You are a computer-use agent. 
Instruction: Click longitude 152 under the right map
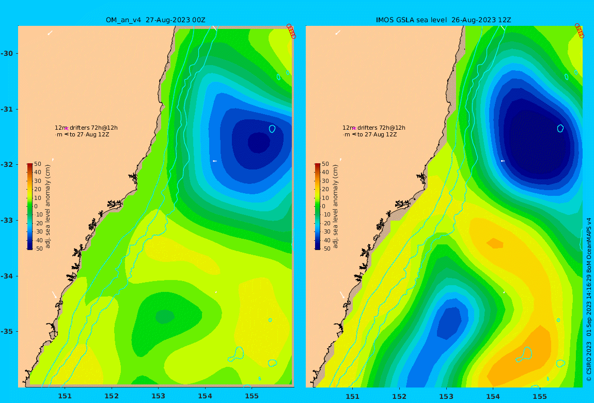click(399, 396)
